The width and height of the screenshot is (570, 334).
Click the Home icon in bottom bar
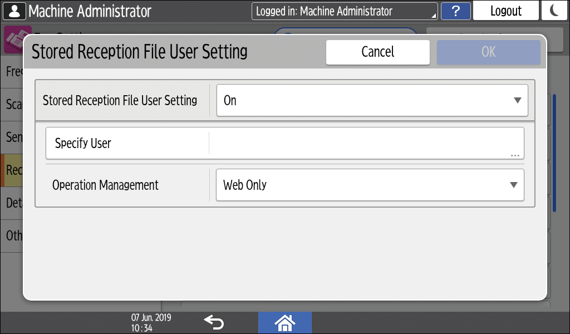(x=284, y=322)
